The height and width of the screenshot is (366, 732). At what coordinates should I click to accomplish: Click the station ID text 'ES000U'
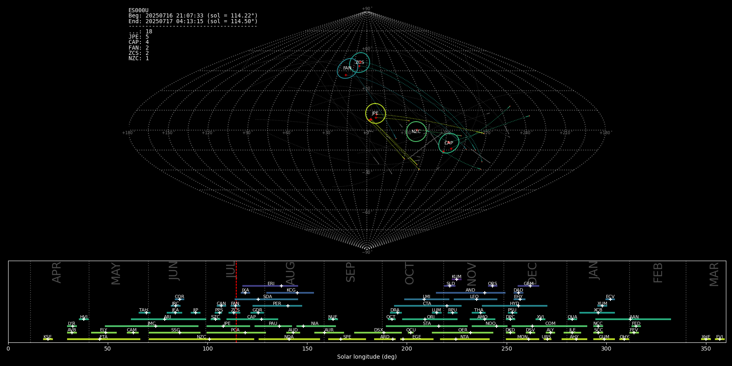(138, 11)
